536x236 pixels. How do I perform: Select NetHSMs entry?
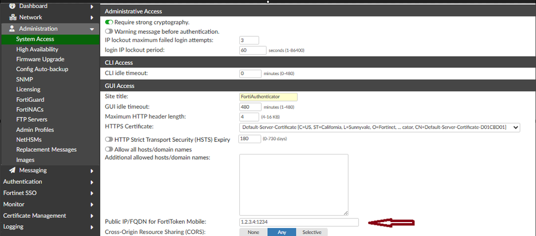[30, 139]
